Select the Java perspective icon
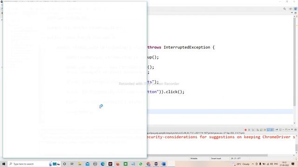 pyautogui.click(x=295, y=9)
